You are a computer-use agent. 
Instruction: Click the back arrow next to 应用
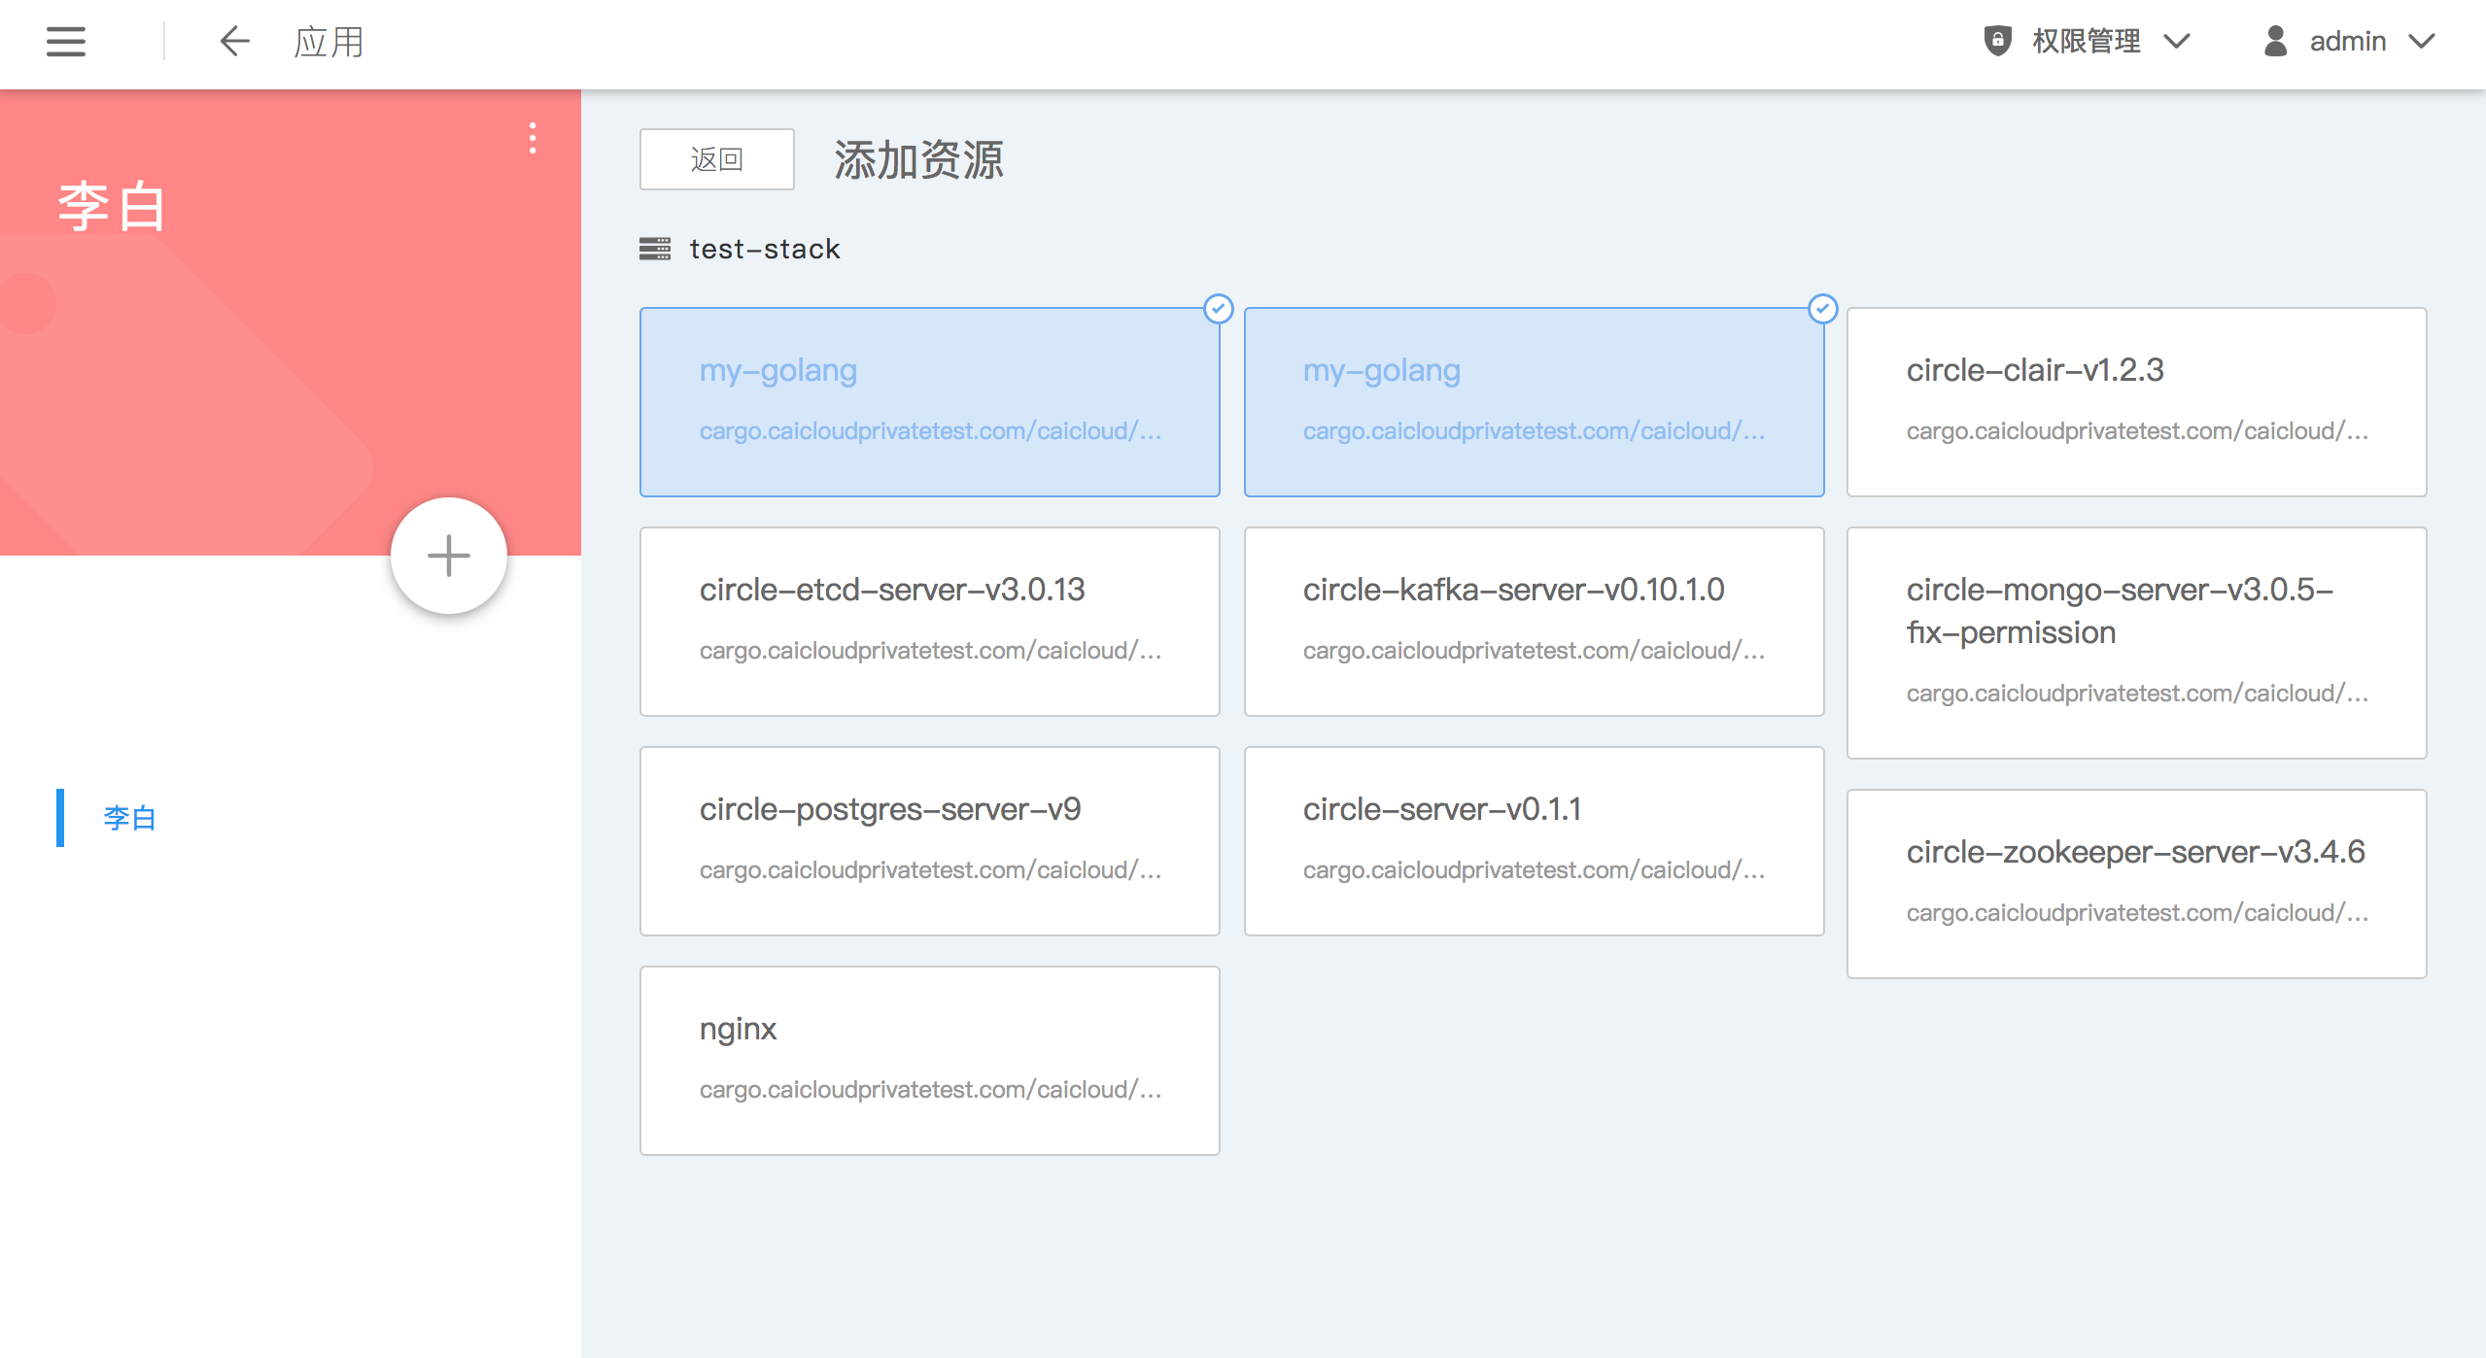tap(234, 42)
